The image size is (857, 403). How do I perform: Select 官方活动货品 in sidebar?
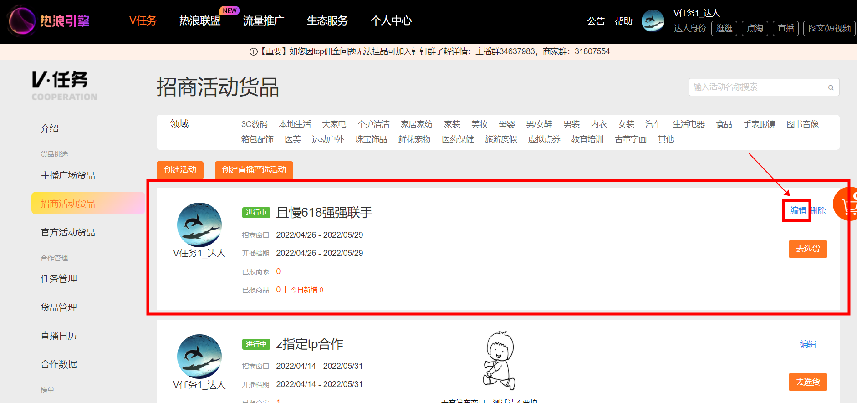coord(68,232)
